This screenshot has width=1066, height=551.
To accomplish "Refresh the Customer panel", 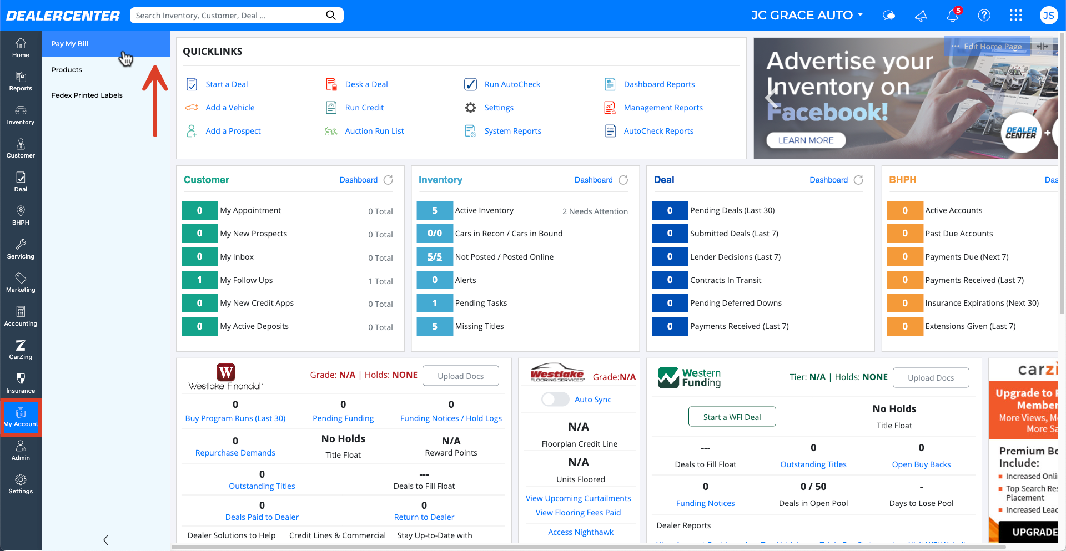I will pos(388,180).
